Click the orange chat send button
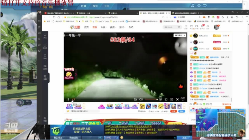The width and height of the screenshot is (249, 140). pyautogui.click(x=228, y=107)
